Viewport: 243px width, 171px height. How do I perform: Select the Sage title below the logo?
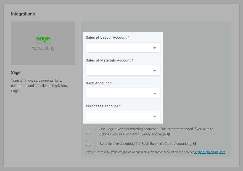tap(15, 72)
